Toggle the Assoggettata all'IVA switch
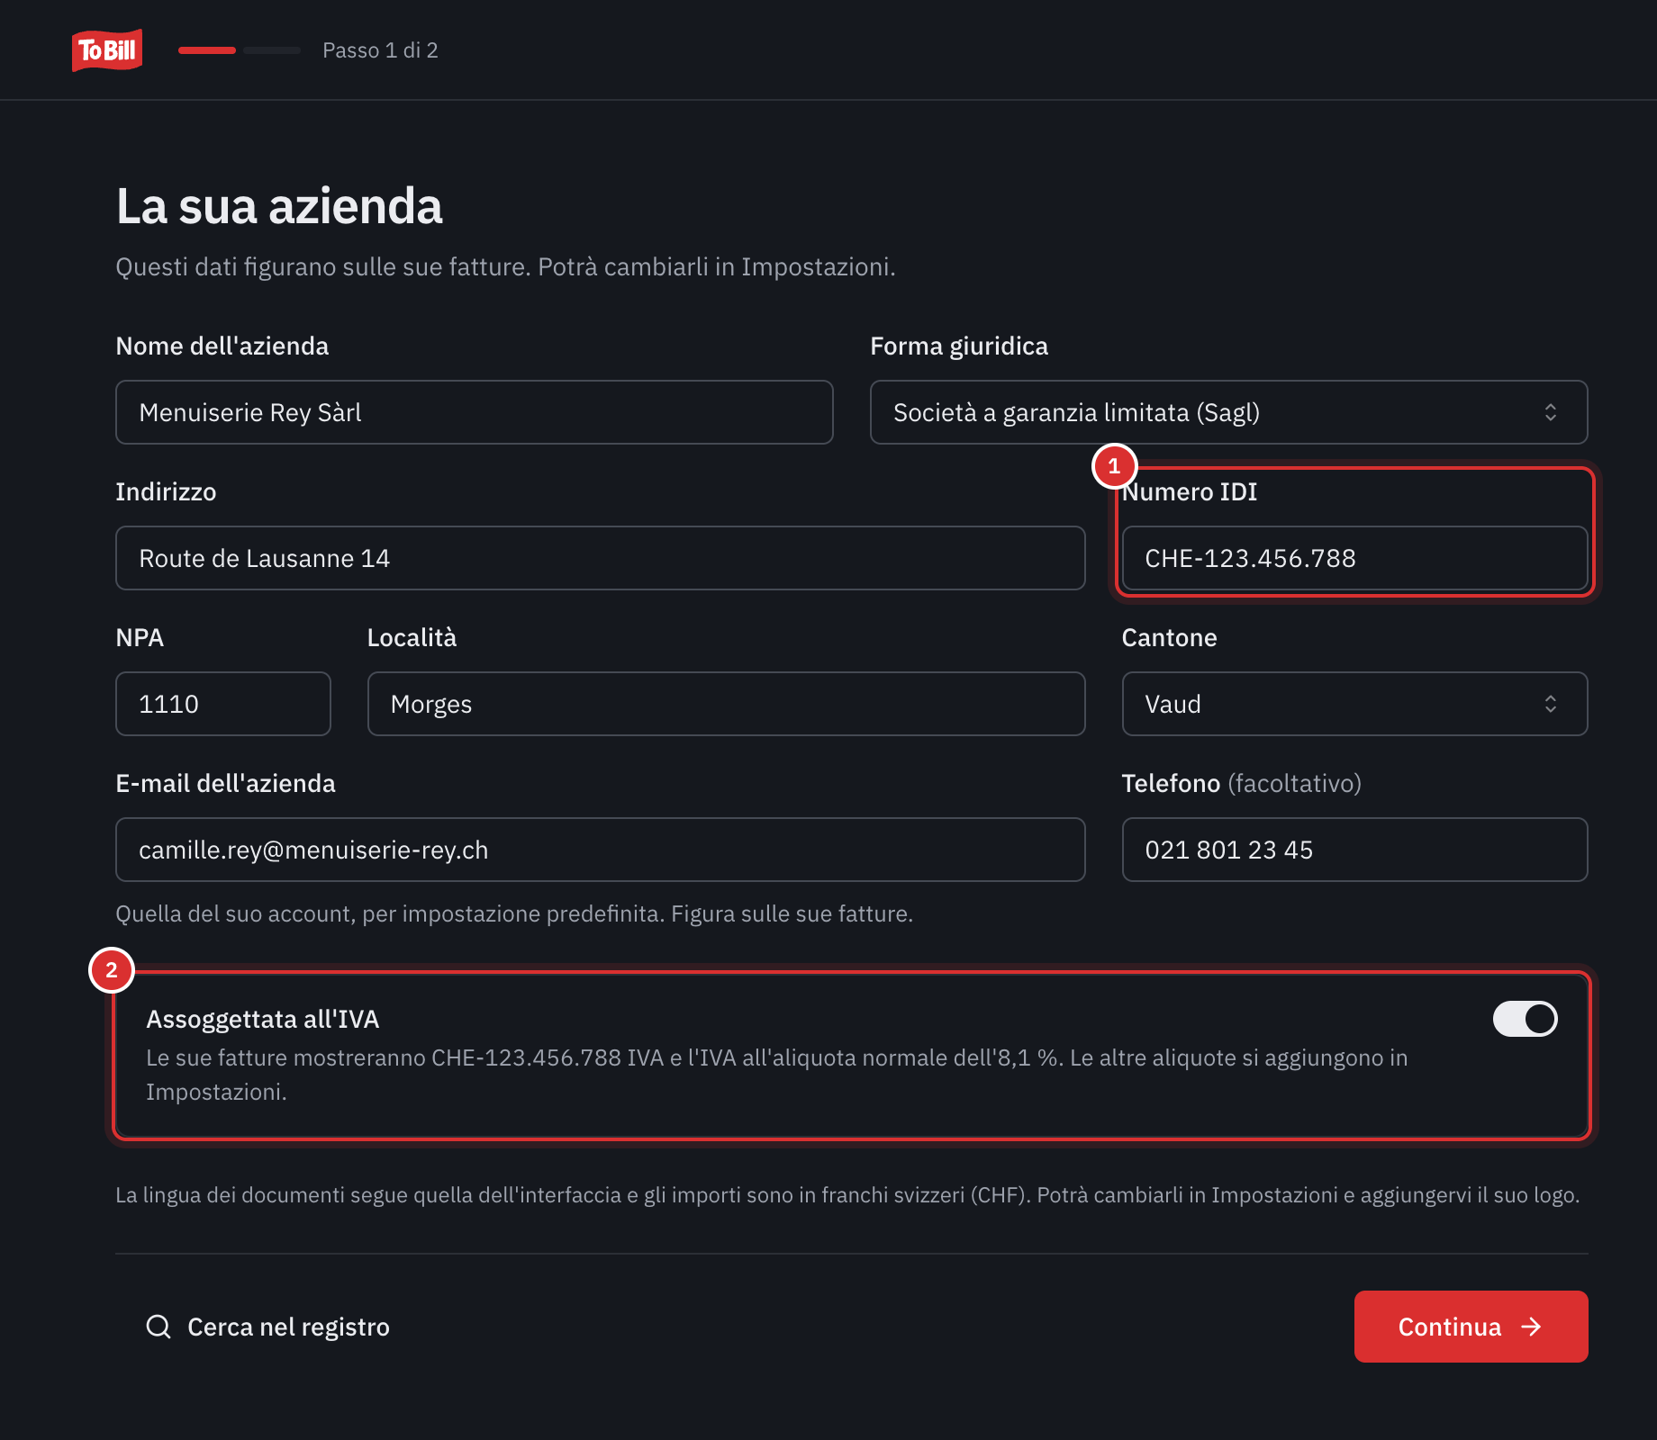1657x1440 pixels. (1526, 1019)
